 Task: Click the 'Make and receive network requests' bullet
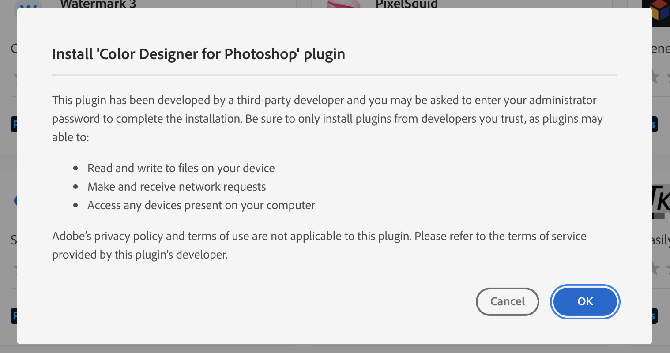177,187
